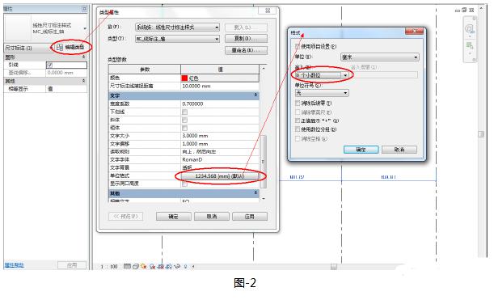Click the table scroll-up arrow
The height and width of the screenshot is (300, 494).
[x=264, y=69]
